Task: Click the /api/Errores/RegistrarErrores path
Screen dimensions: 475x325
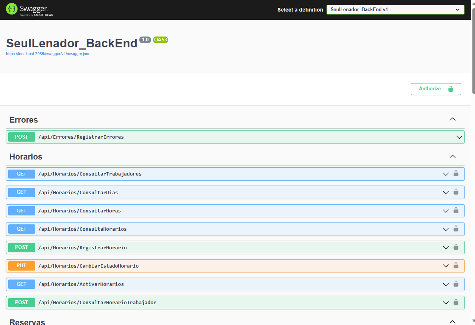Action: pyautogui.click(x=81, y=137)
